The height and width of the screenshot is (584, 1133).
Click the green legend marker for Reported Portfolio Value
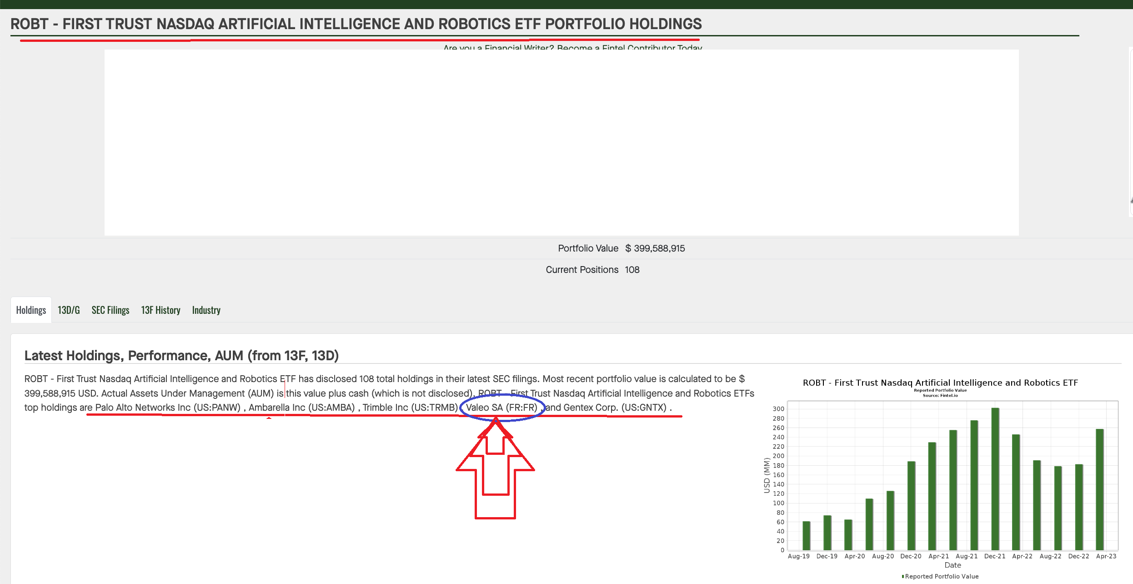pos(902,576)
